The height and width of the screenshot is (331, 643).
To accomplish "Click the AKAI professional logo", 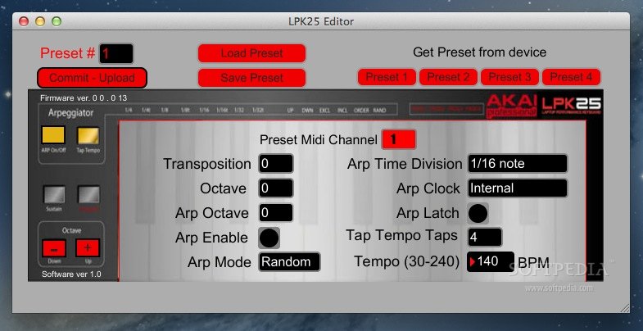I will [512, 106].
